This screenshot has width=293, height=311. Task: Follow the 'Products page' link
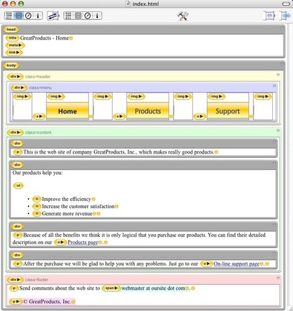(x=83, y=242)
